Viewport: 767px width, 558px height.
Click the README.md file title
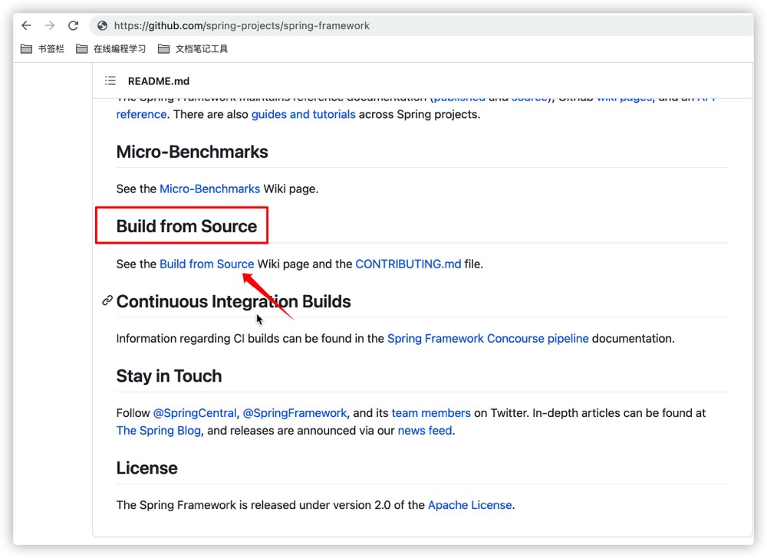pos(159,81)
